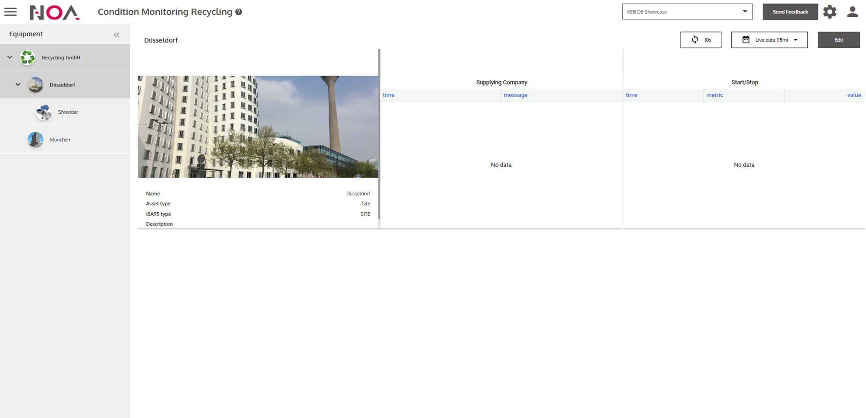This screenshot has width=866, height=418.
Task: Collapse the Düsseldorf tree node
Action: click(18, 85)
